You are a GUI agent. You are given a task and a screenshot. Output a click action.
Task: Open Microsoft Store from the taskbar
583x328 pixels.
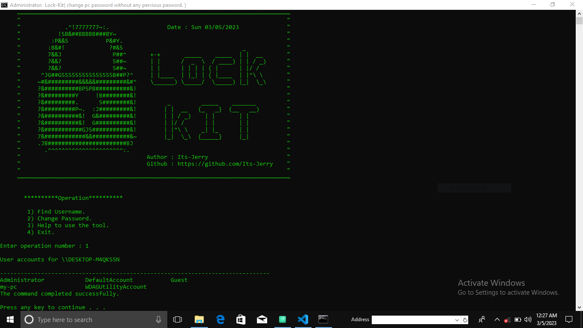(241, 319)
